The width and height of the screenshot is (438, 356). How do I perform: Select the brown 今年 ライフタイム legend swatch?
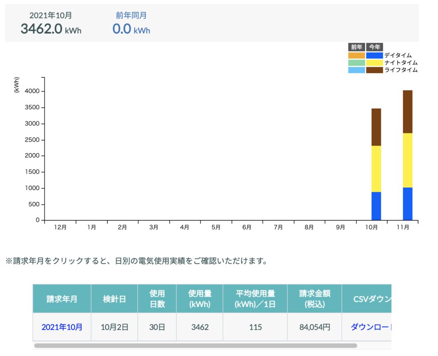tap(374, 70)
